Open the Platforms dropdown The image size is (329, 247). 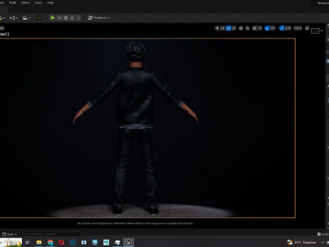tap(99, 18)
